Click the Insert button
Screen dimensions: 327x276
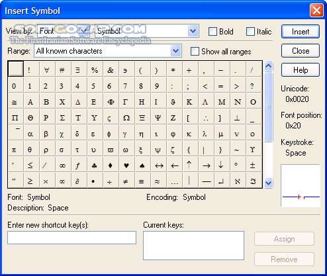coord(301,32)
